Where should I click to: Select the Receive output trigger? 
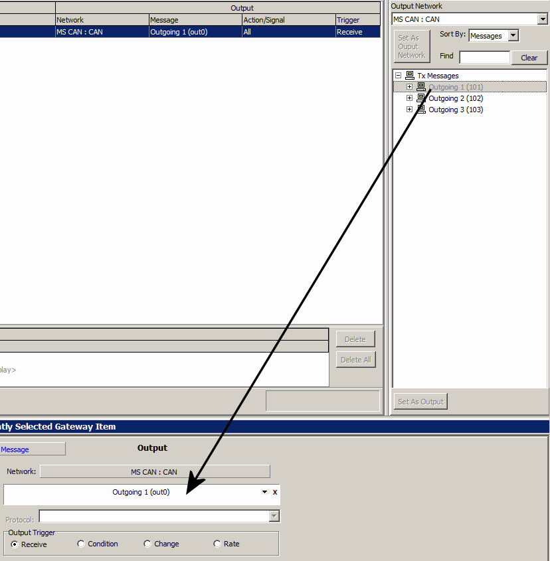click(x=15, y=544)
